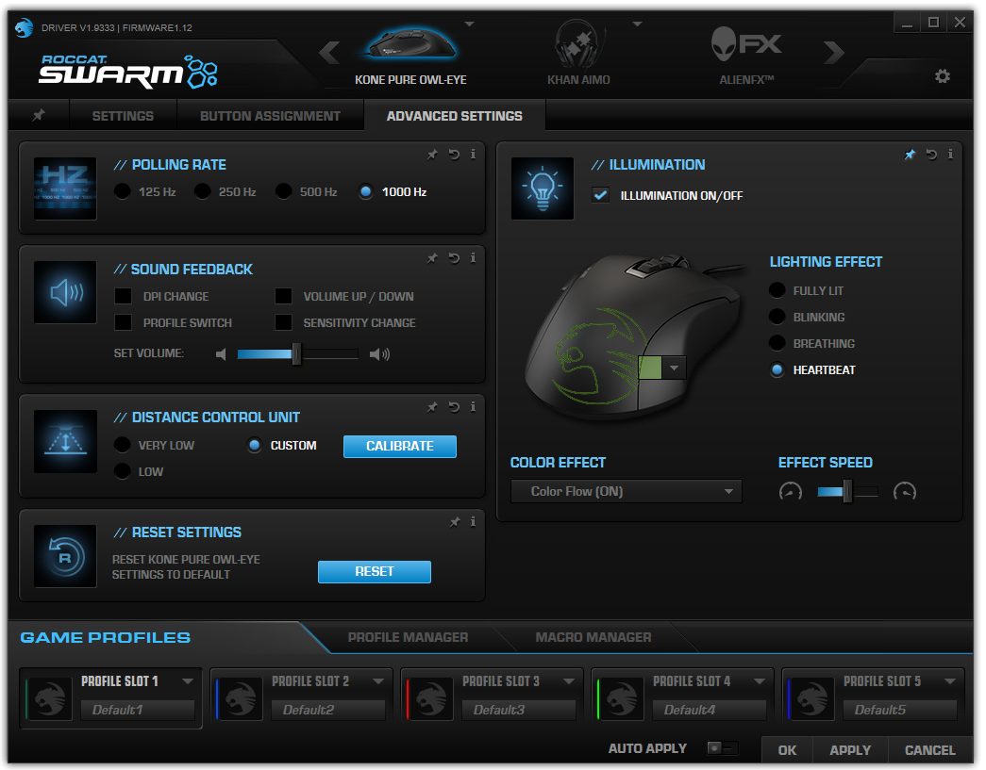Viewport: 986px width, 770px height.
Task: Enable Sensitivity Change sound feedback
Action: (x=284, y=322)
